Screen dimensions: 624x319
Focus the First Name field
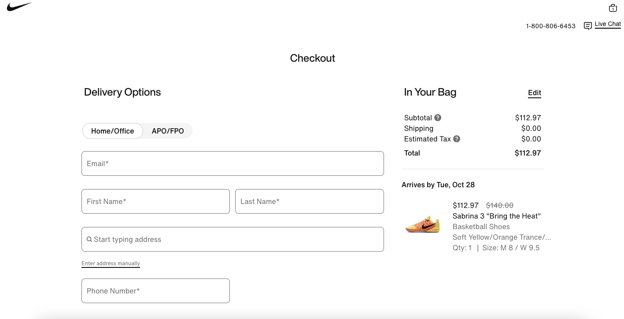pyautogui.click(x=155, y=201)
